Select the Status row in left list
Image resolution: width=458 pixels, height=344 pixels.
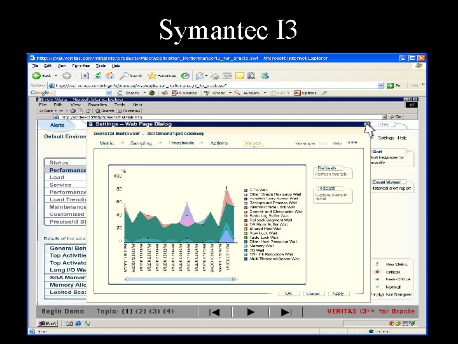coord(66,162)
